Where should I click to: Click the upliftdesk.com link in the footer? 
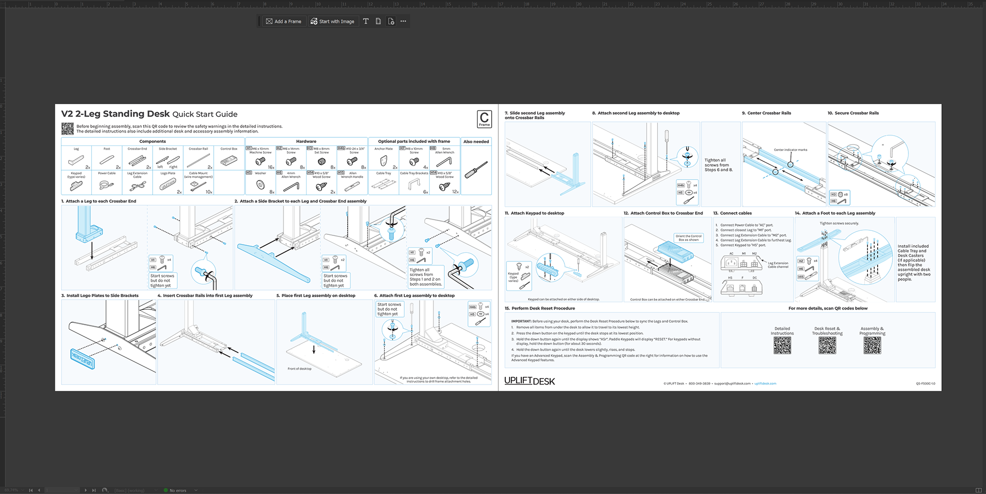tap(765, 383)
